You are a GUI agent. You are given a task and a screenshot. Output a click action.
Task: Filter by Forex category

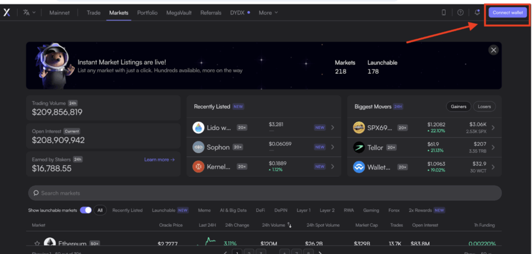coord(394,210)
